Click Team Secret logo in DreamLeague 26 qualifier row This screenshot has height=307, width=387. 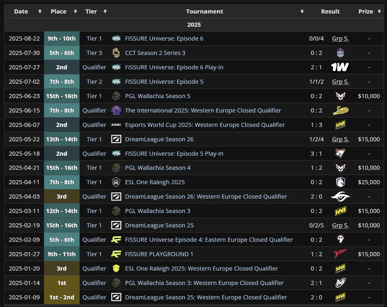pos(340,197)
